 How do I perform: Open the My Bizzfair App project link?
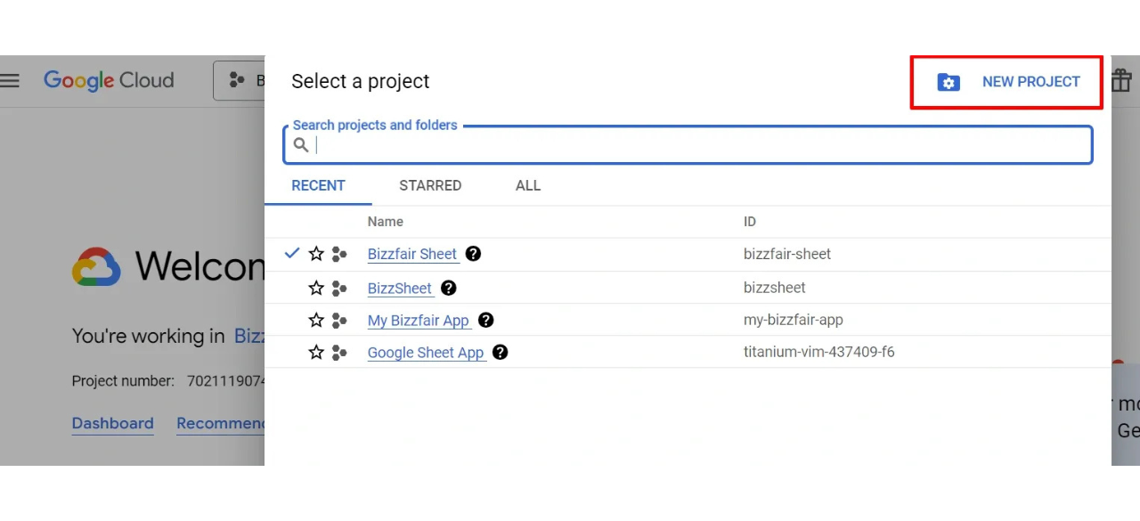click(419, 321)
